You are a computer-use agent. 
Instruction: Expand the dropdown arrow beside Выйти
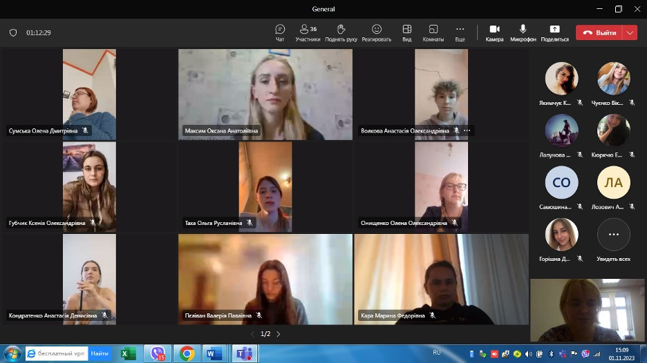click(x=630, y=32)
